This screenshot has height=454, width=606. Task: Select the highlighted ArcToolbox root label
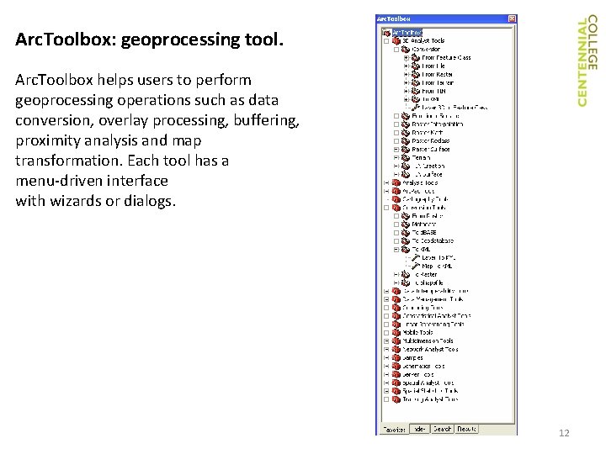pos(407,33)
